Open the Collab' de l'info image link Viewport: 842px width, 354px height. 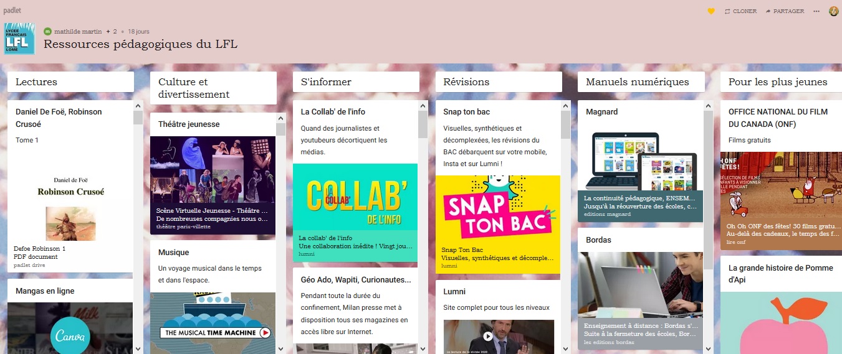tap(355, 213)
